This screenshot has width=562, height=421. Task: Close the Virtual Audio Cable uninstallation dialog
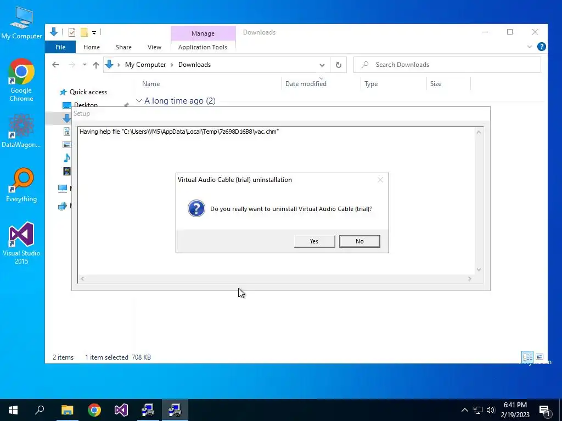[380, 180]
